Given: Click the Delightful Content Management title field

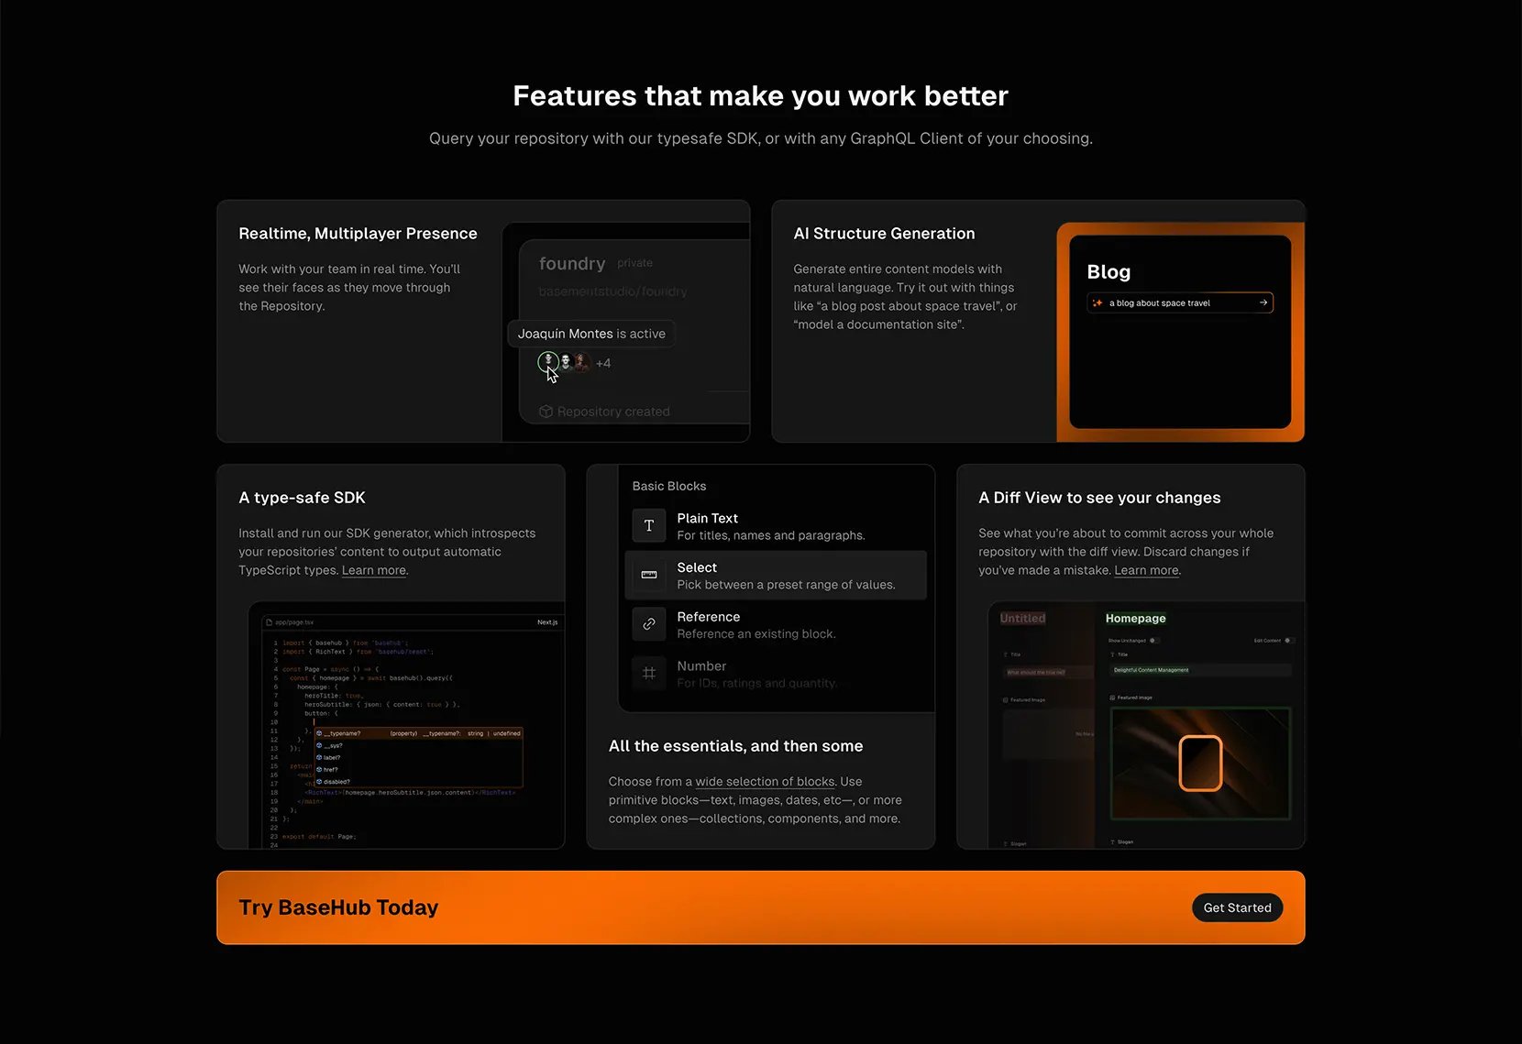Looking at the screenshot, I should pyautogui.click(x=1200, y=670).
